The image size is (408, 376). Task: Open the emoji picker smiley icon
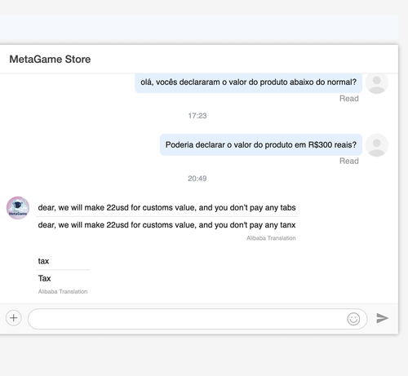click(353, 319)
